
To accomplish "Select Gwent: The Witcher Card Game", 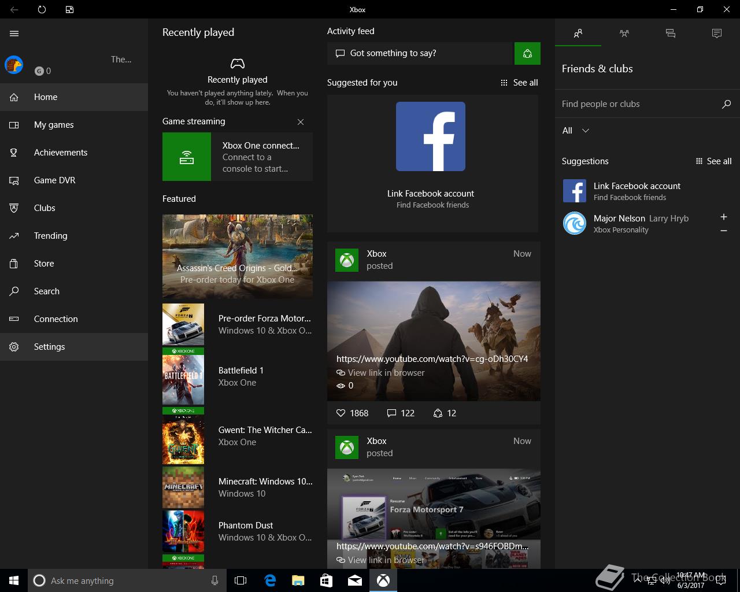I will coord(238,436).
